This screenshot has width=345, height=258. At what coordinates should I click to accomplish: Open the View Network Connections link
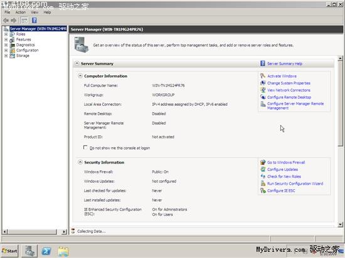click(x=289, y=90)
